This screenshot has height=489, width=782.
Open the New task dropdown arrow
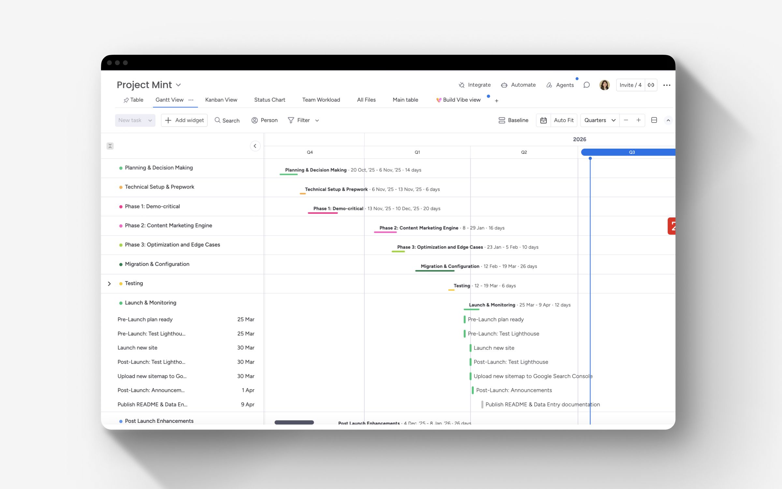(x=150, y=120)
